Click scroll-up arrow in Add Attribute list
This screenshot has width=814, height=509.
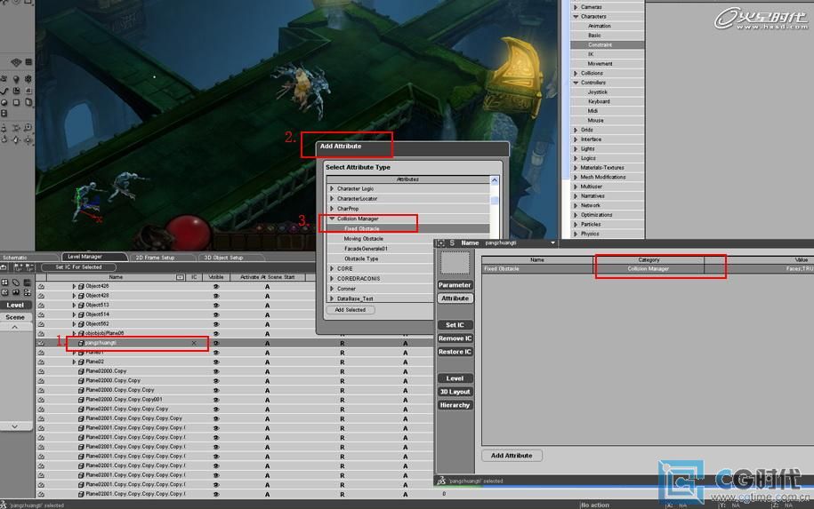tap(495, 180)
